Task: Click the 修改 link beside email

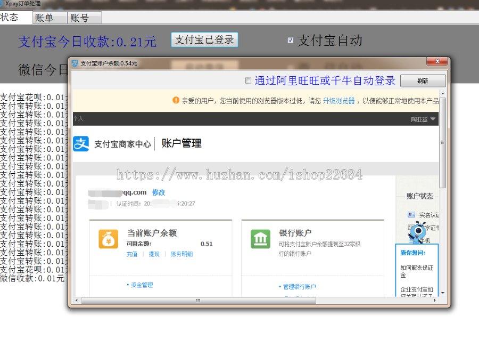Action: [x=158, y=192]
